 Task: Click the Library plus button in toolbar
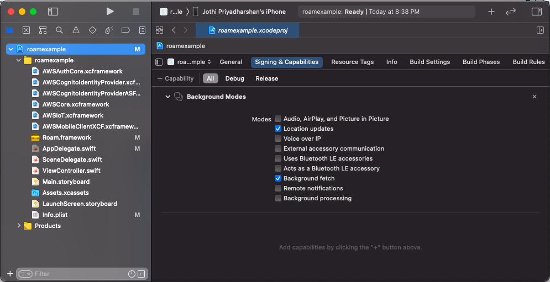coord(491,12)
